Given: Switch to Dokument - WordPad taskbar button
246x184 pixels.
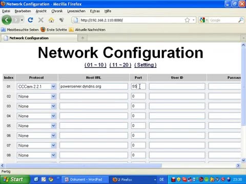Looking at the screenshot, I should [x=85, y=179].
